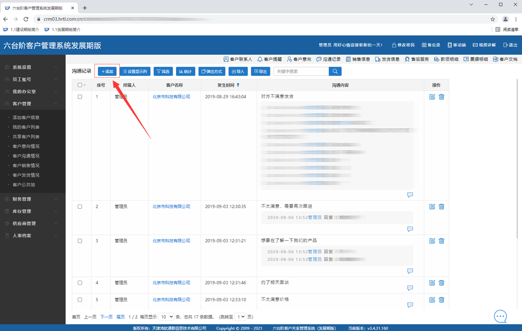The height and width of the screenshot is (331, 522).
Task: Open reply bubble icon for row 3
Action: [410, 271]
